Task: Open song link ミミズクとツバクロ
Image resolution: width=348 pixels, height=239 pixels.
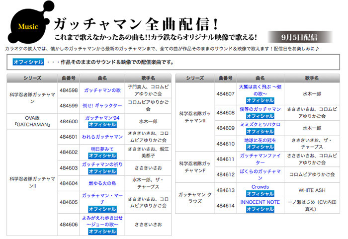Action: (x=260, y=125)
